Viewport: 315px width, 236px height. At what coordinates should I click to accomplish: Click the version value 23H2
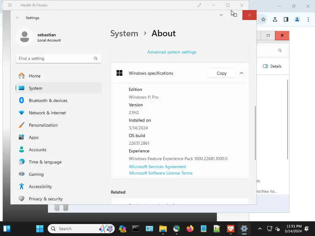point(134,112)
